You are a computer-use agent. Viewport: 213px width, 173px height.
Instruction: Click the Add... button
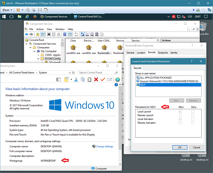pos(177,101)
